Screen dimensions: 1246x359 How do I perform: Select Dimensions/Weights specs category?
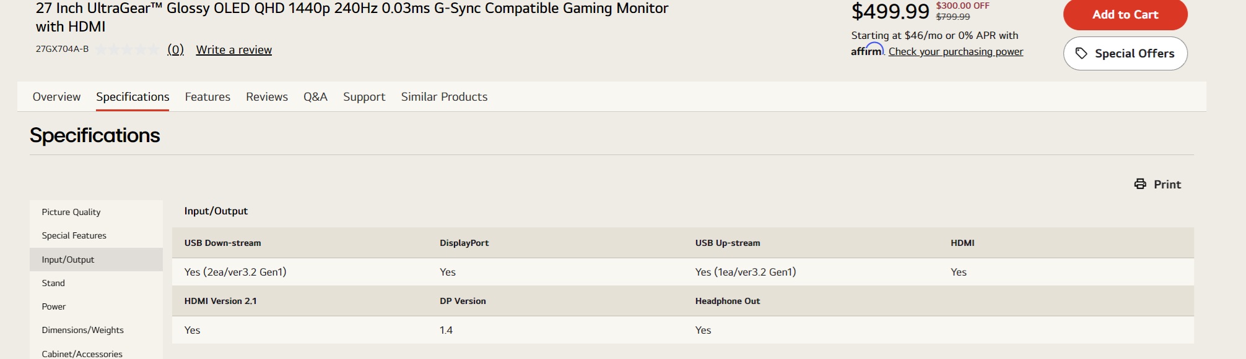(x=83, y=330)
